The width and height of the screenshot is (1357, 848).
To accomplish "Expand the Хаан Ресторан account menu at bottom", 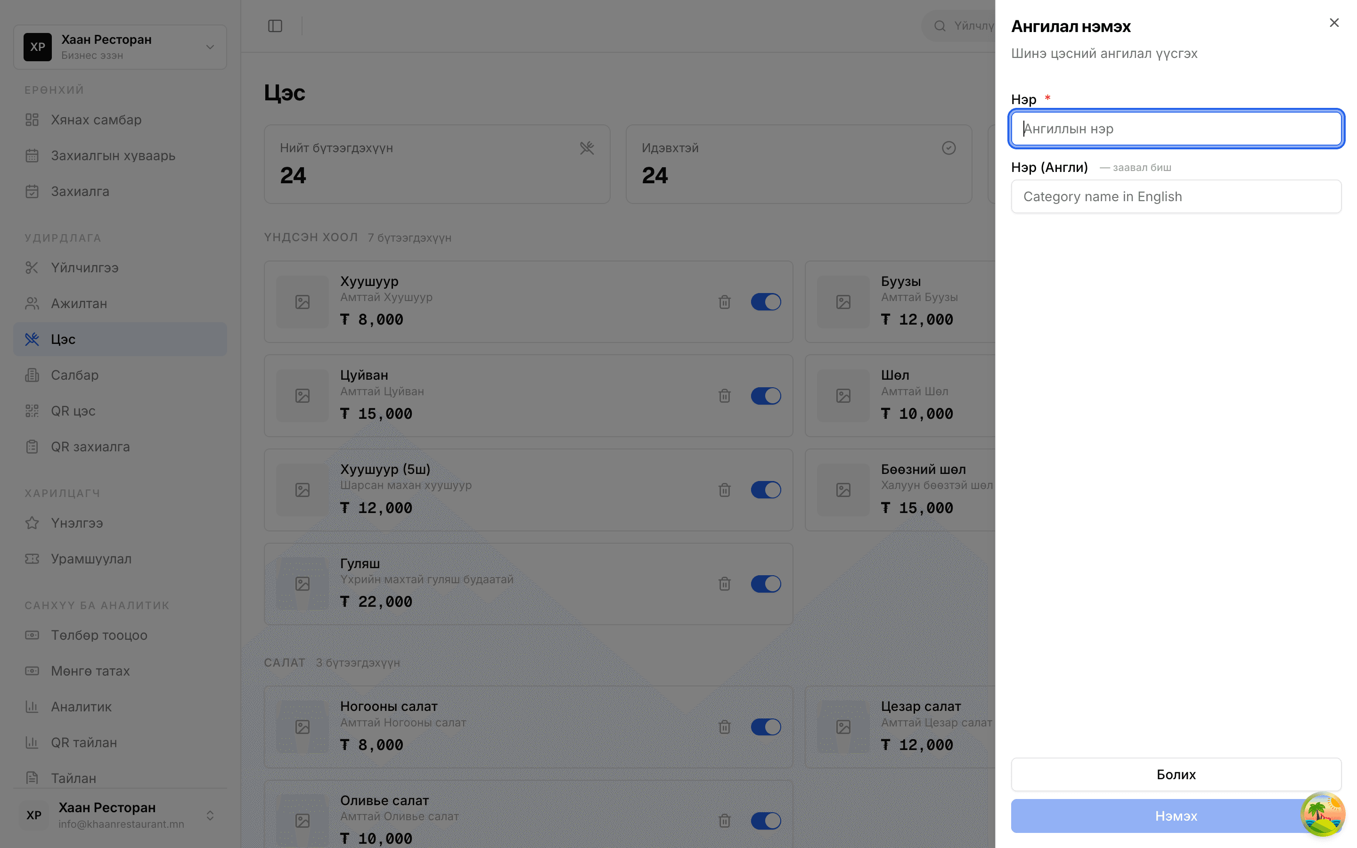I will [x=120, y=815].
